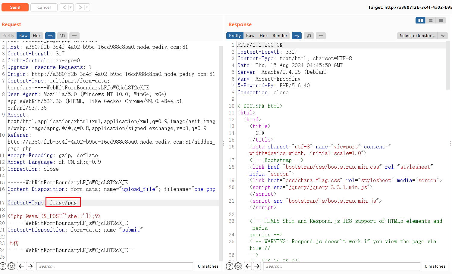
Task: Toggle non-printable characters in Response panel
Action: click(309, 36)
